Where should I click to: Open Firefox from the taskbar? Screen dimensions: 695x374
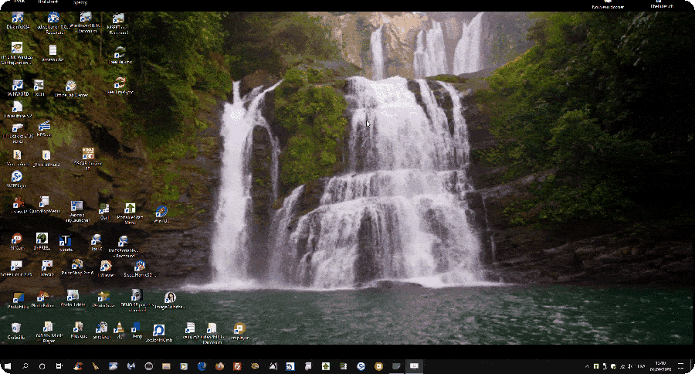[x=220, y=365]
